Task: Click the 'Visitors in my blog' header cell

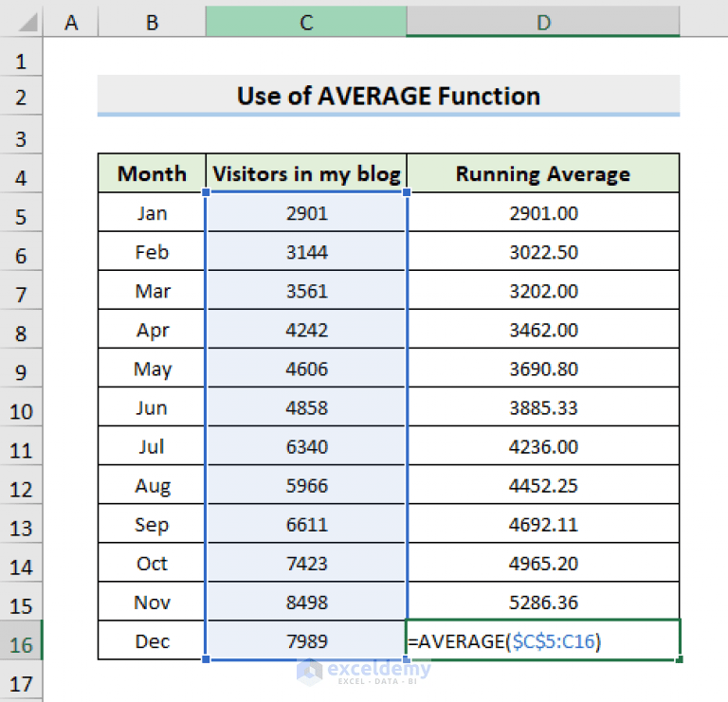Action: tap(306, 173)
